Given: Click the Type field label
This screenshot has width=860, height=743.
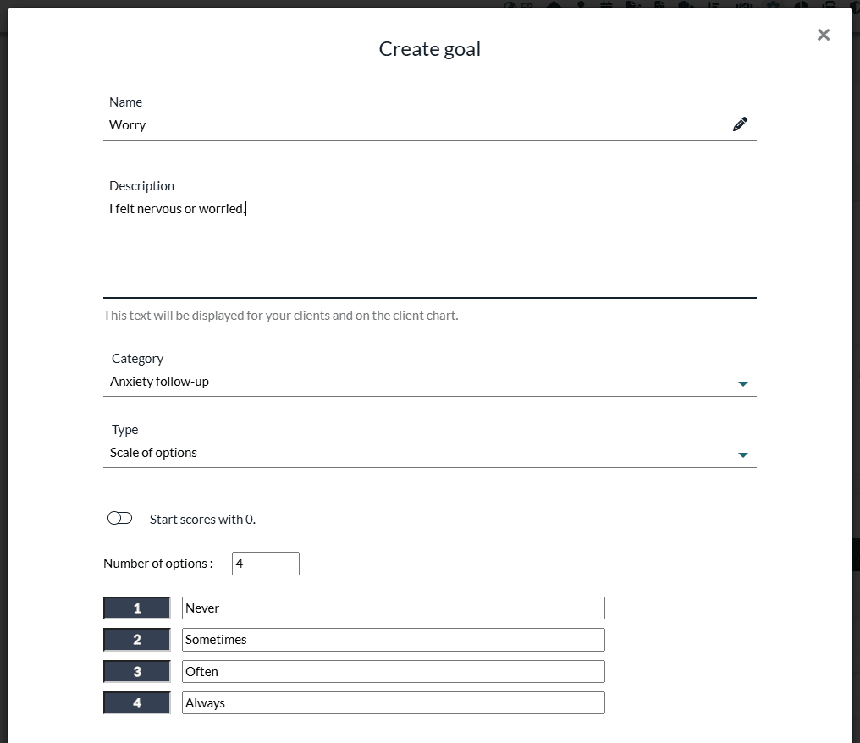Looking at the screenshot, I should [124, 430].
